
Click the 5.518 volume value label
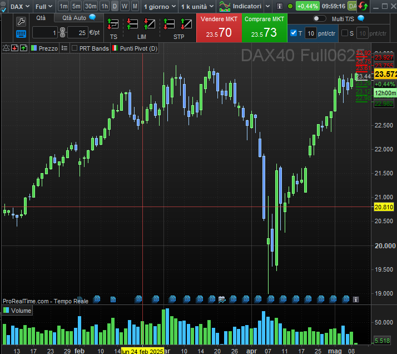[383, 341]
